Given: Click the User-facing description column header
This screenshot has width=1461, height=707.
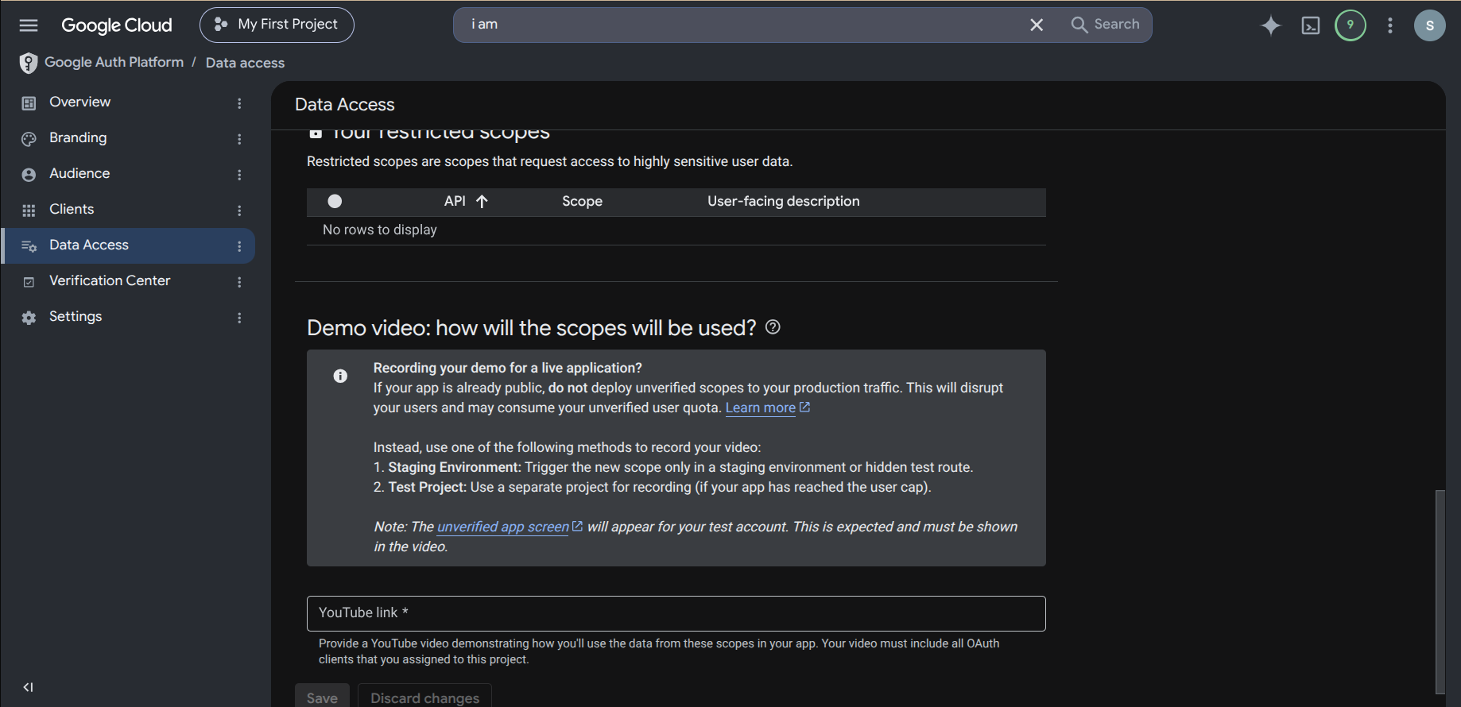Looking at the screenshot, I should coord(784,201).
